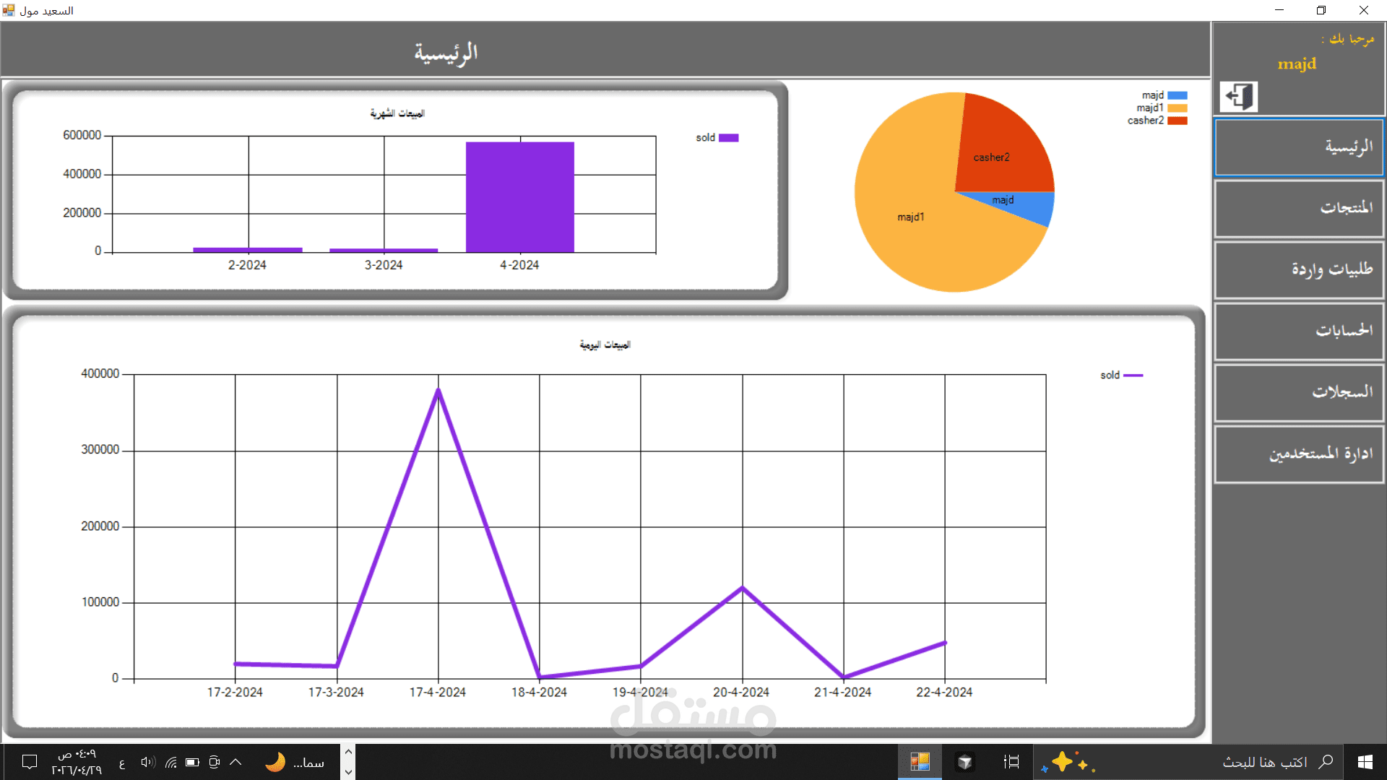The image size is (1387, 780).
Task: Click the battery tray icon
Action: coord(192,762)
